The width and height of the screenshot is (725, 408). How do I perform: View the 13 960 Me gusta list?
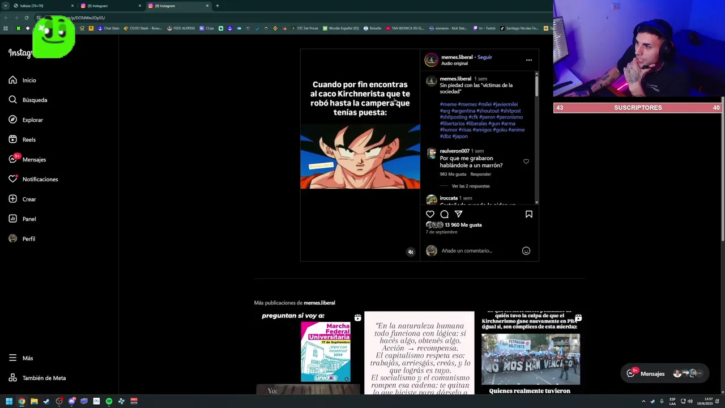(463, 225)
